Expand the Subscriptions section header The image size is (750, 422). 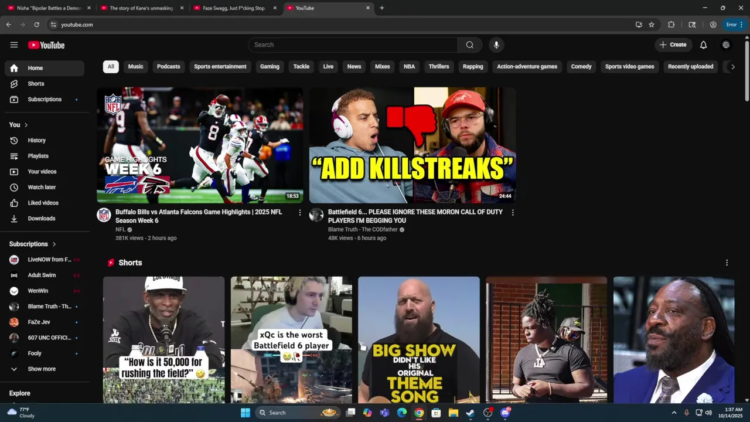[x=33, y=244]
